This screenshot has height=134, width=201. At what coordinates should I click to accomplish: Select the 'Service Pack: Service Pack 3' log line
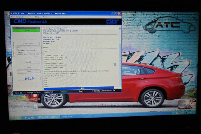point(54,29)
